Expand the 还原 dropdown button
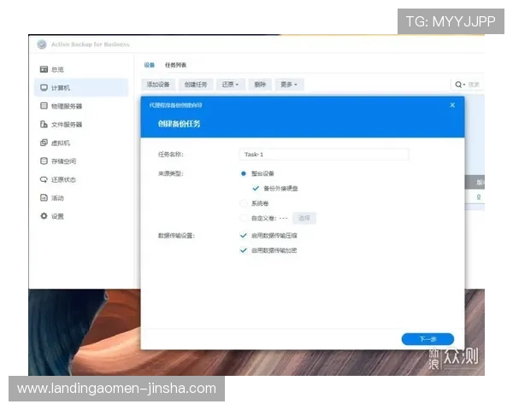 tap(230, 85)
